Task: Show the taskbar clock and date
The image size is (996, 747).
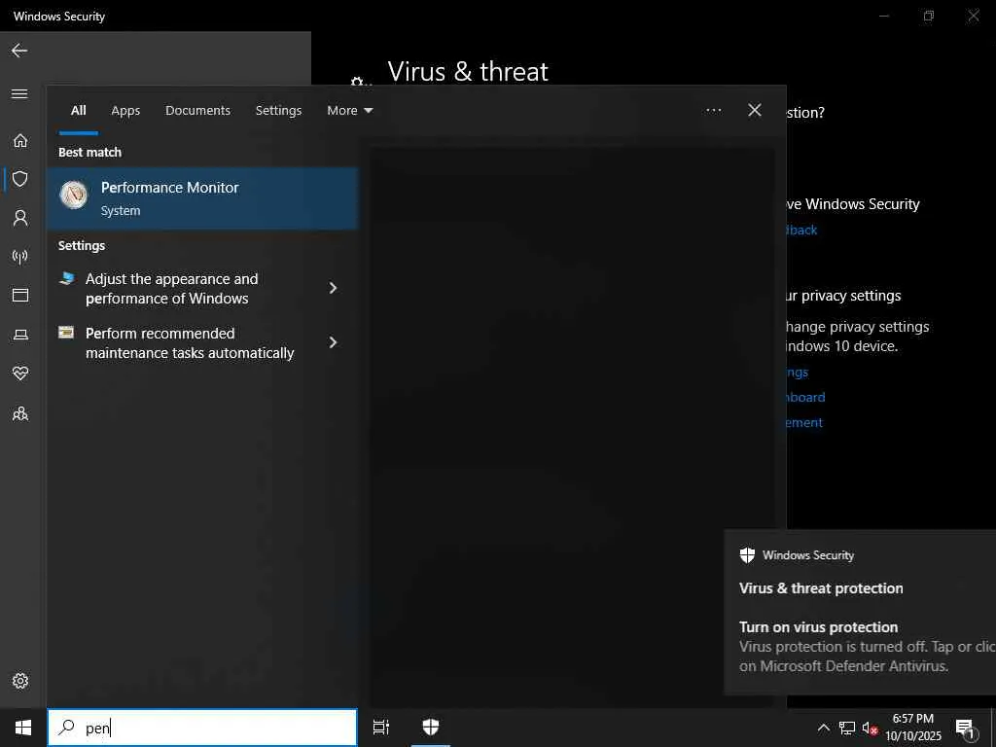Action: point(912,728)
